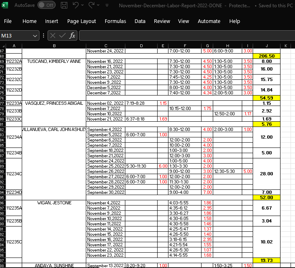This screenshot has height=268, width=295.
Task: Open the Page Layout tab
Action: tap(81, 21)
